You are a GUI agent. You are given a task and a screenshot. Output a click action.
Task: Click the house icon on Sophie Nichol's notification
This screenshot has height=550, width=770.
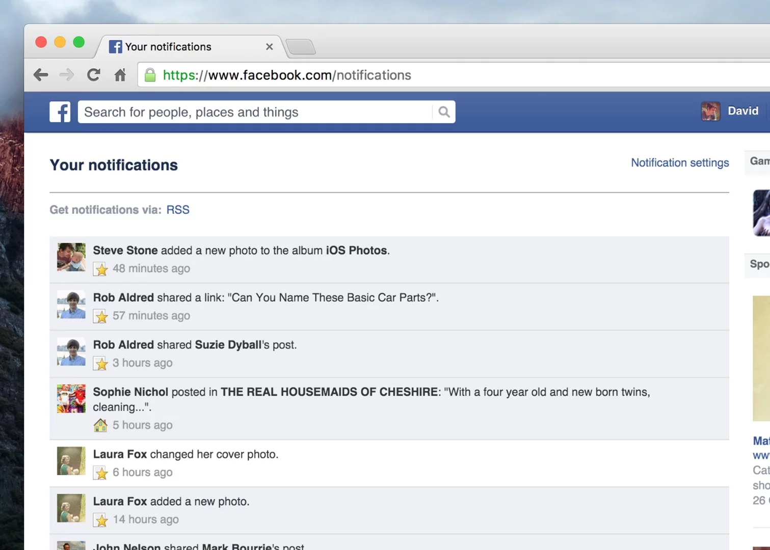101,425
